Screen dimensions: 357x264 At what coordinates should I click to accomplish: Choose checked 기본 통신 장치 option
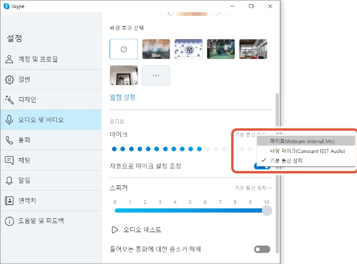click(x=306, y=160)
